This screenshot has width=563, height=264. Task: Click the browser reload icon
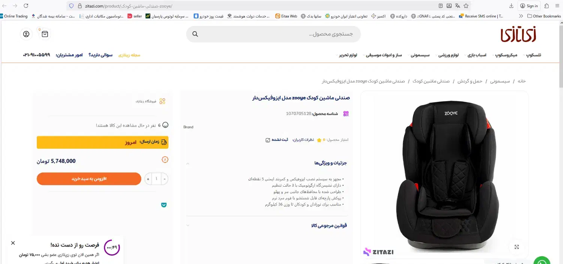click(x=26, y=6)
